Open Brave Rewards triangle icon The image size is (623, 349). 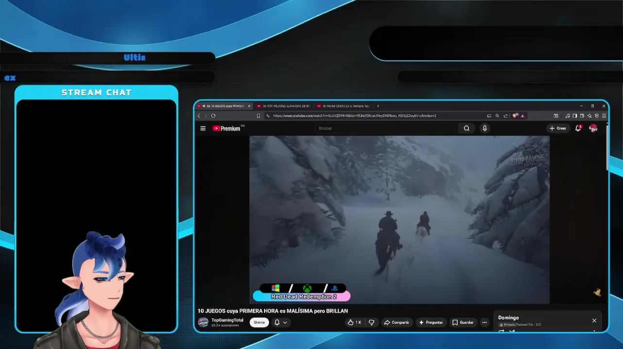(x=522, y=116)
